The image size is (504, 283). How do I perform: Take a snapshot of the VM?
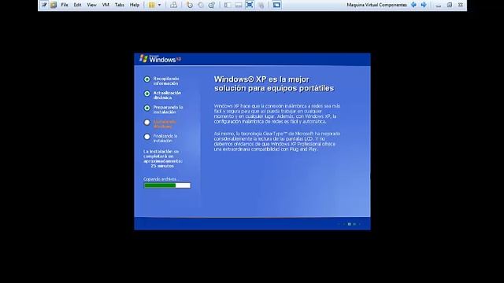pyautogui.click(x=190, y=5)
